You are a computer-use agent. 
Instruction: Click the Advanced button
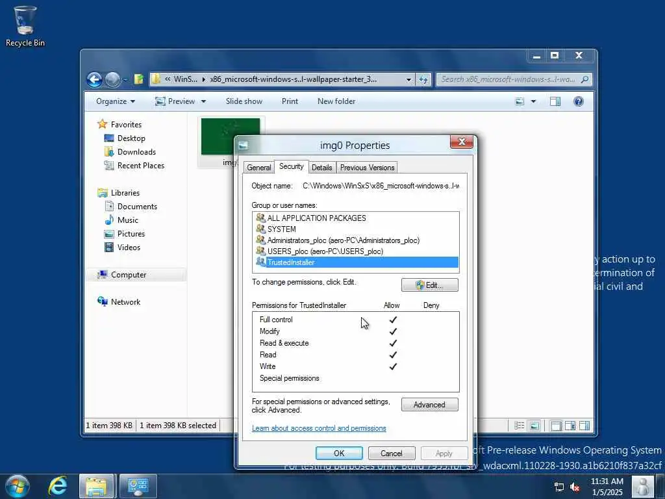[430, 405]
